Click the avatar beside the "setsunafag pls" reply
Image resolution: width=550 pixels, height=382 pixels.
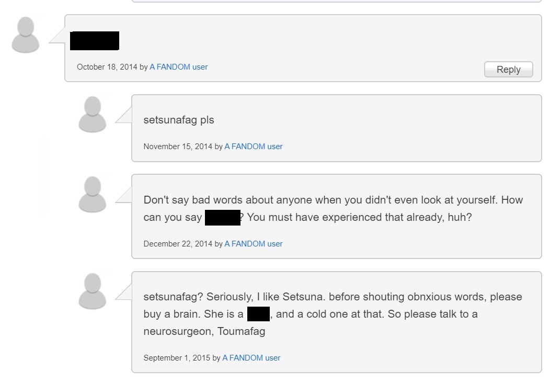click(x=93, y=114)
